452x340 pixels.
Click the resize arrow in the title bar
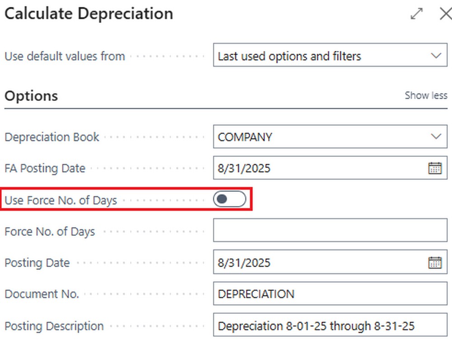(x=416, y=14)
